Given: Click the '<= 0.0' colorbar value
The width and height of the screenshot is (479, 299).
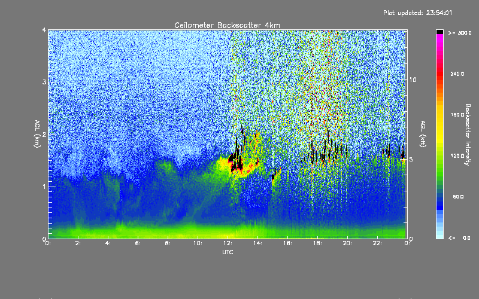Looking at the screenshot, I should click(459, 237).
